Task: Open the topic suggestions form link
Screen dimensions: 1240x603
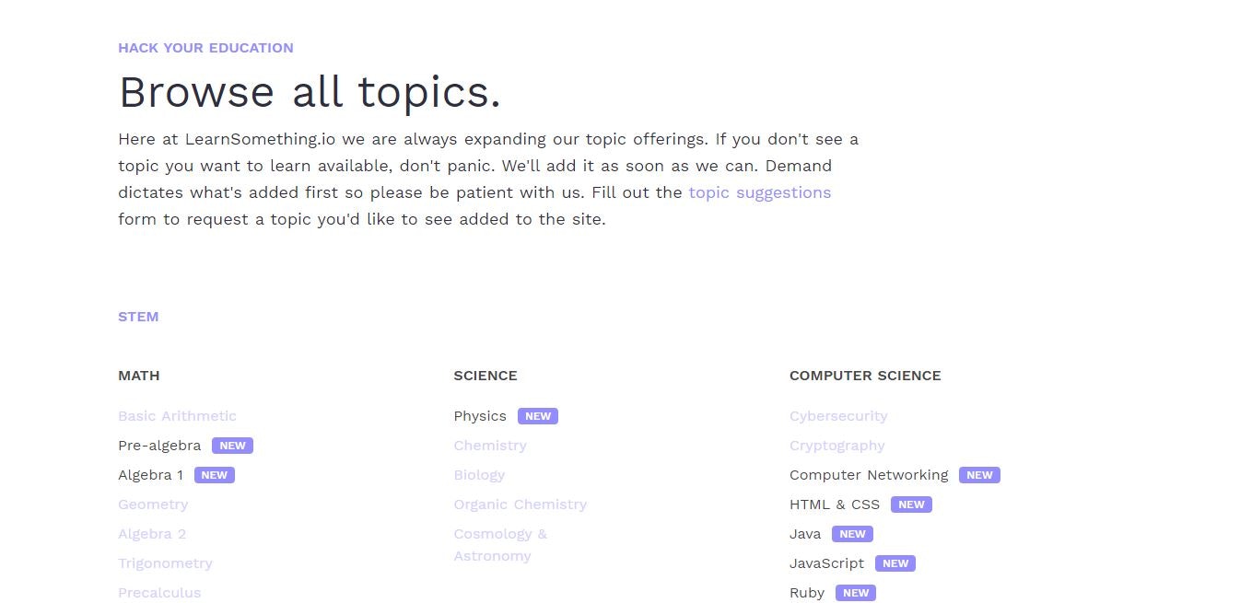Action: (759, 192)
